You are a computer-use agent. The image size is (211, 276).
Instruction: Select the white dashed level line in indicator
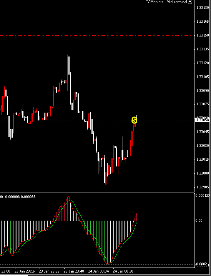[97, 264]
